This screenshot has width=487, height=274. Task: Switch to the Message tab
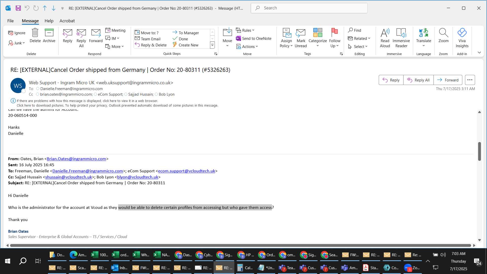[30, 21]
